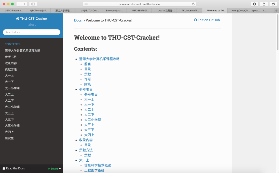Open 大三下 in sidebar
This screenshot has width=279, height=173.
click(x=9, y=119)
